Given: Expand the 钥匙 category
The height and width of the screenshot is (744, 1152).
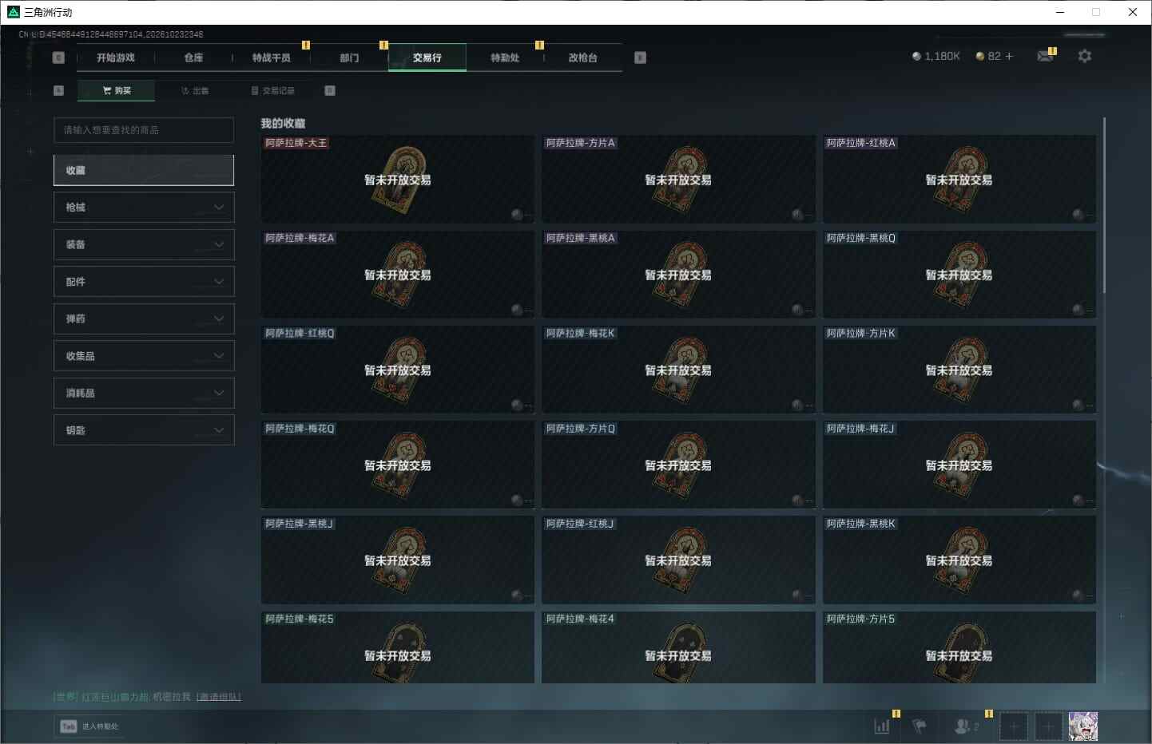Looking at the screenshot, I should pyautogui.click(x=144, y=430).
